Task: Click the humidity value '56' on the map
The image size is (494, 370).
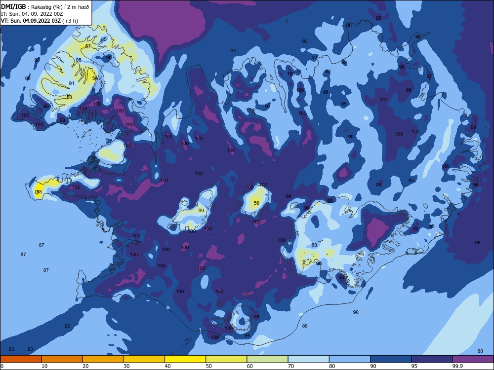Action: [256, 203]
